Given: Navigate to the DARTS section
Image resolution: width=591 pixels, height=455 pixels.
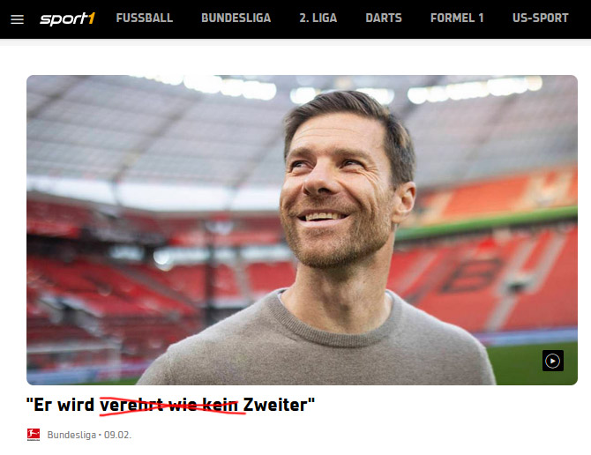Looking at the screenshot, I should coord(384,19).
